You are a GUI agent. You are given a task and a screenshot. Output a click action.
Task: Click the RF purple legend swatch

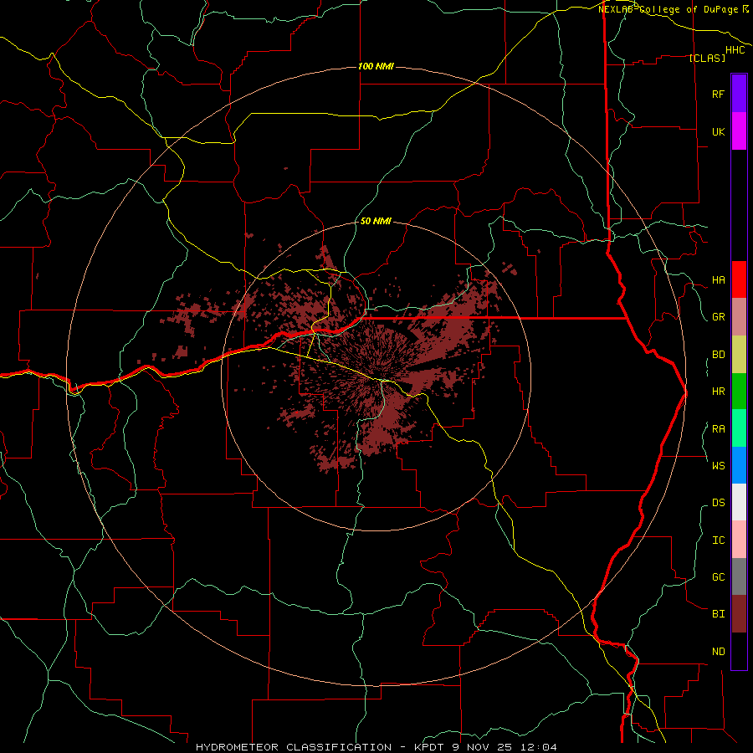point(739,94)
